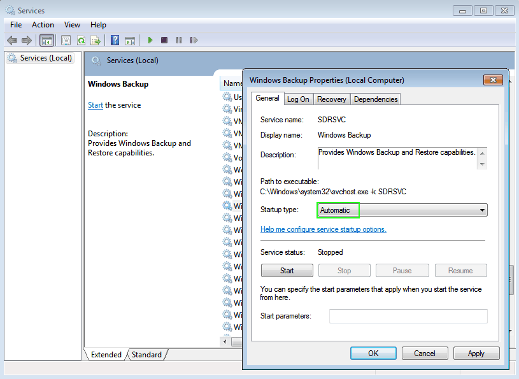Click the Pause button in the properties dialog
The height and width of the screenshot is (379, 519).
click(402, 271)
